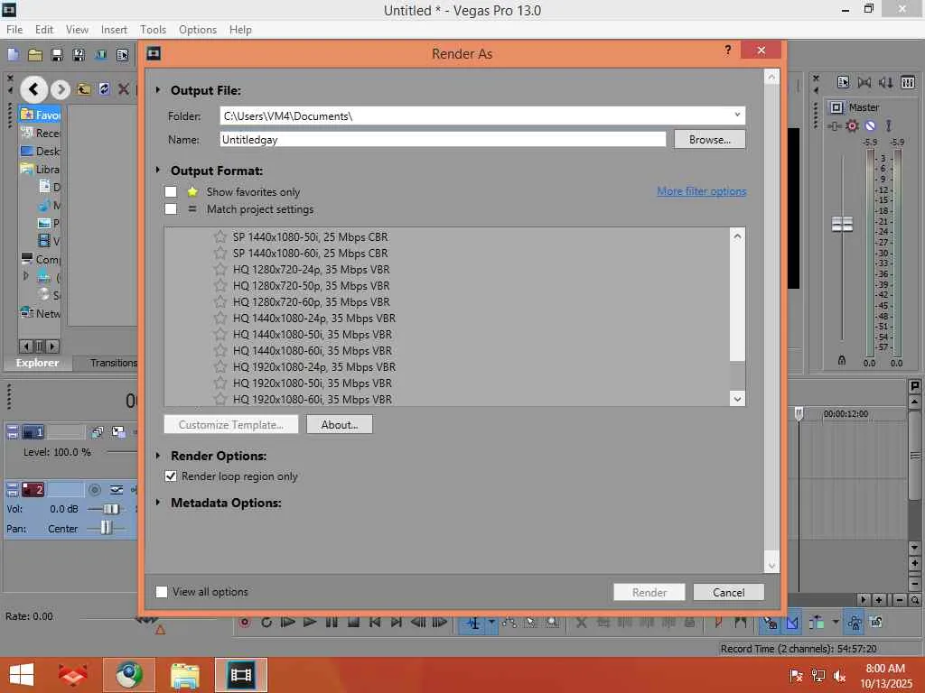The image size is (925, 693).
Task: Open the Folder path dropdown
Action: [x=737, y=115]
